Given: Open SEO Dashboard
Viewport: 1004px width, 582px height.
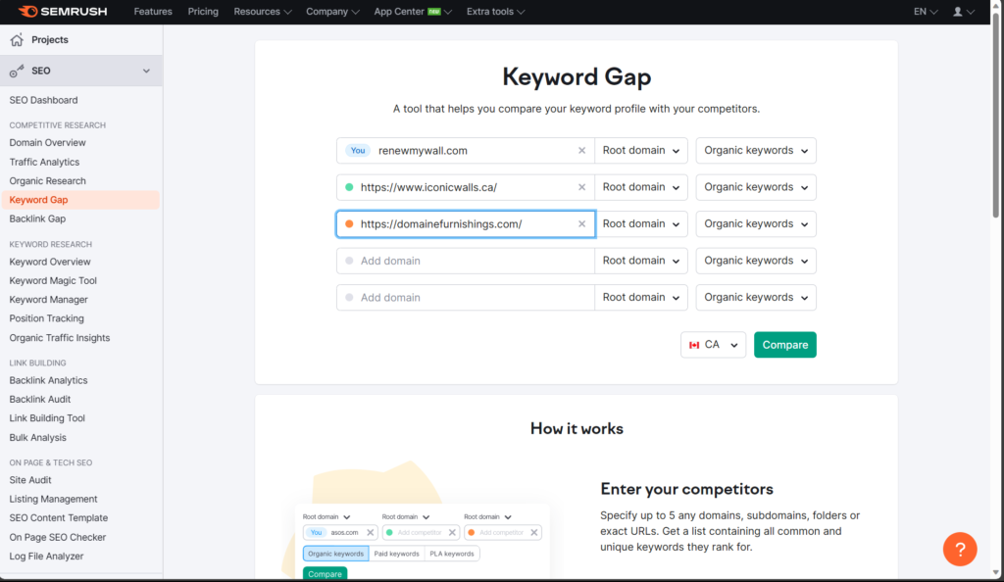Looking at the screenshot, I should point(43,100).
